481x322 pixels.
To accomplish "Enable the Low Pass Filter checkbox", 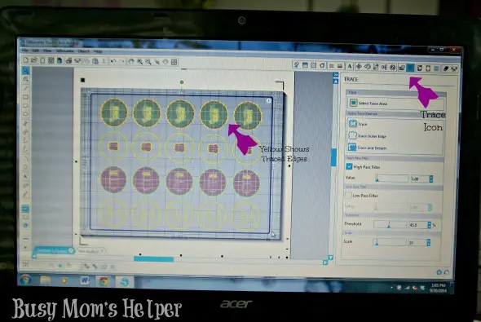I will 348,195.
